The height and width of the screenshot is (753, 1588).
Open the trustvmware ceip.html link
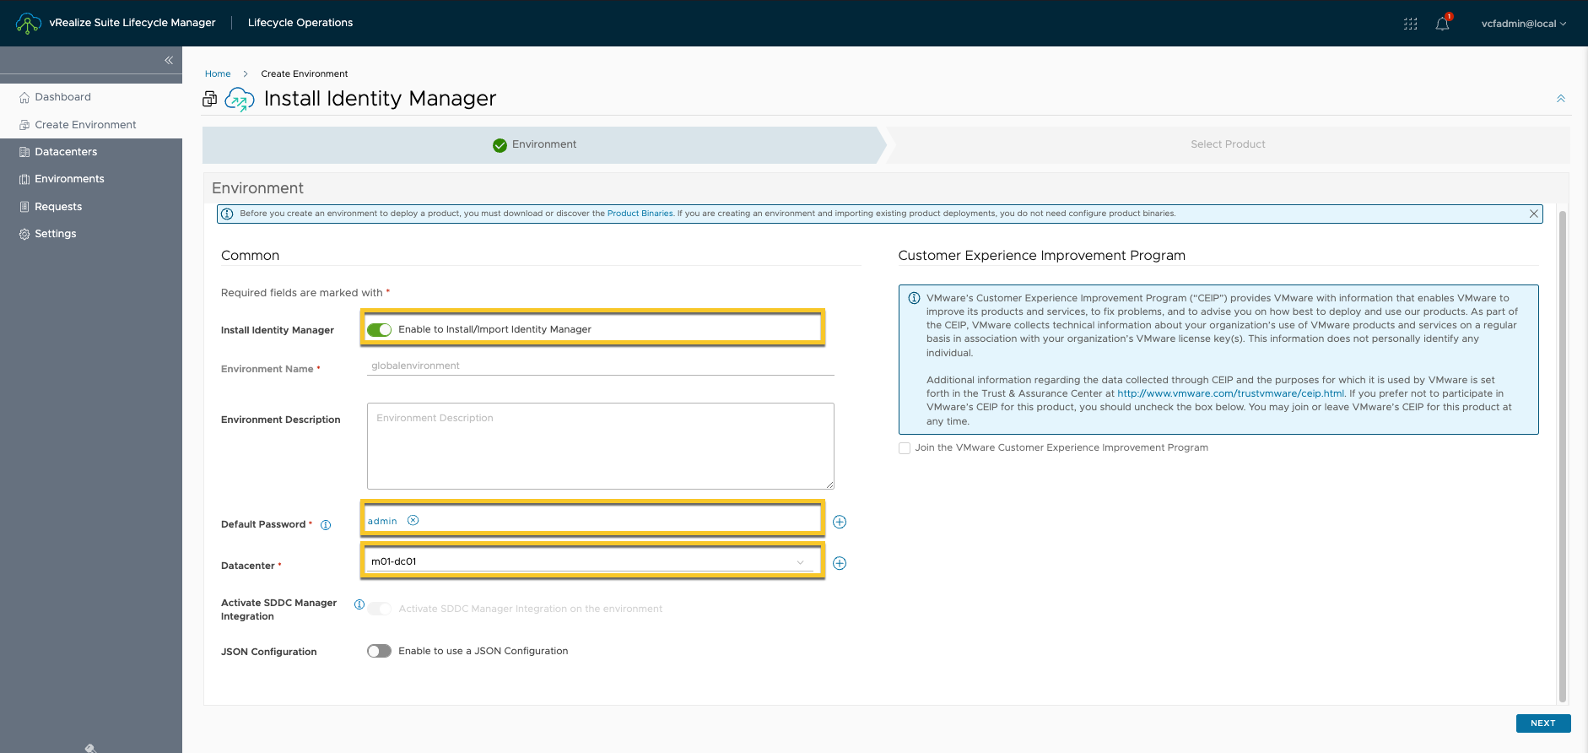(x=1230, y=393)
